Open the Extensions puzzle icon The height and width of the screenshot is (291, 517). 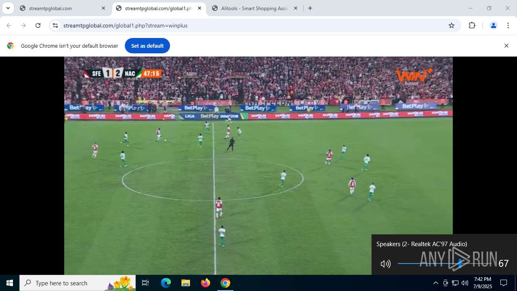(472, 25)
